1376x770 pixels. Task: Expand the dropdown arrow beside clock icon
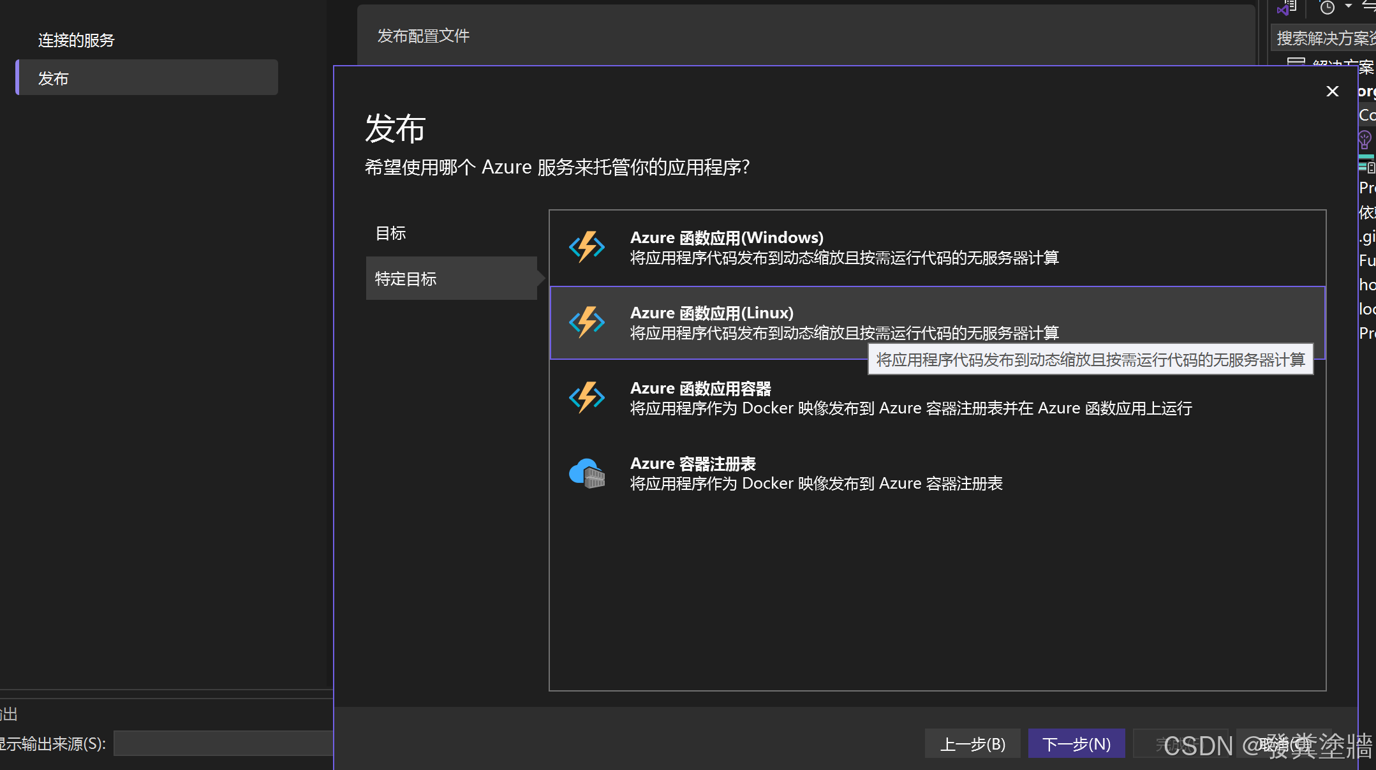coord(1348,6)
